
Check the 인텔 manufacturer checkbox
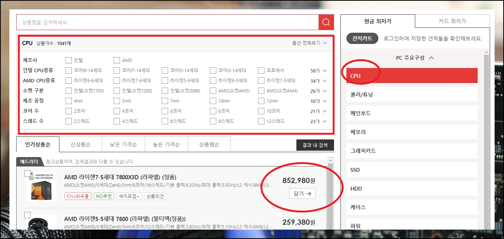[x=68, y=60]
